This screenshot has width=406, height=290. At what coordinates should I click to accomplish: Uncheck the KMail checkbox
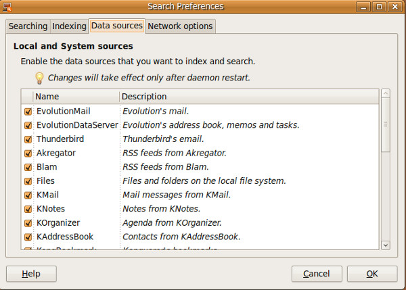tap(28, 195)
